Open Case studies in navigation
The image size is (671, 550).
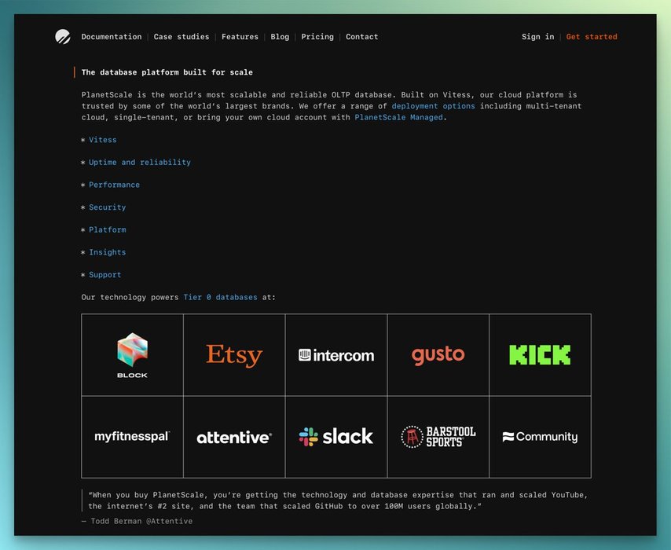(181, 37)
